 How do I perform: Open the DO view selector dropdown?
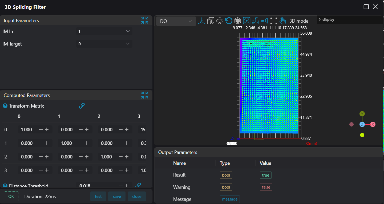pyautogui.click(x=176, y=21)
